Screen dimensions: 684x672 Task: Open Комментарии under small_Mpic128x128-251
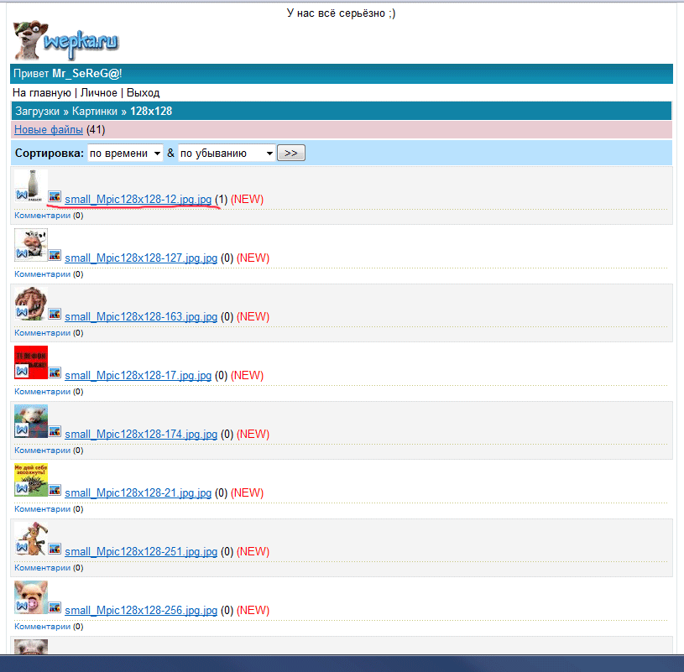[42, 568]
